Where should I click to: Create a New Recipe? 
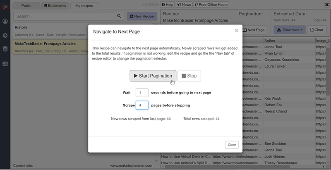coord(142,16)
